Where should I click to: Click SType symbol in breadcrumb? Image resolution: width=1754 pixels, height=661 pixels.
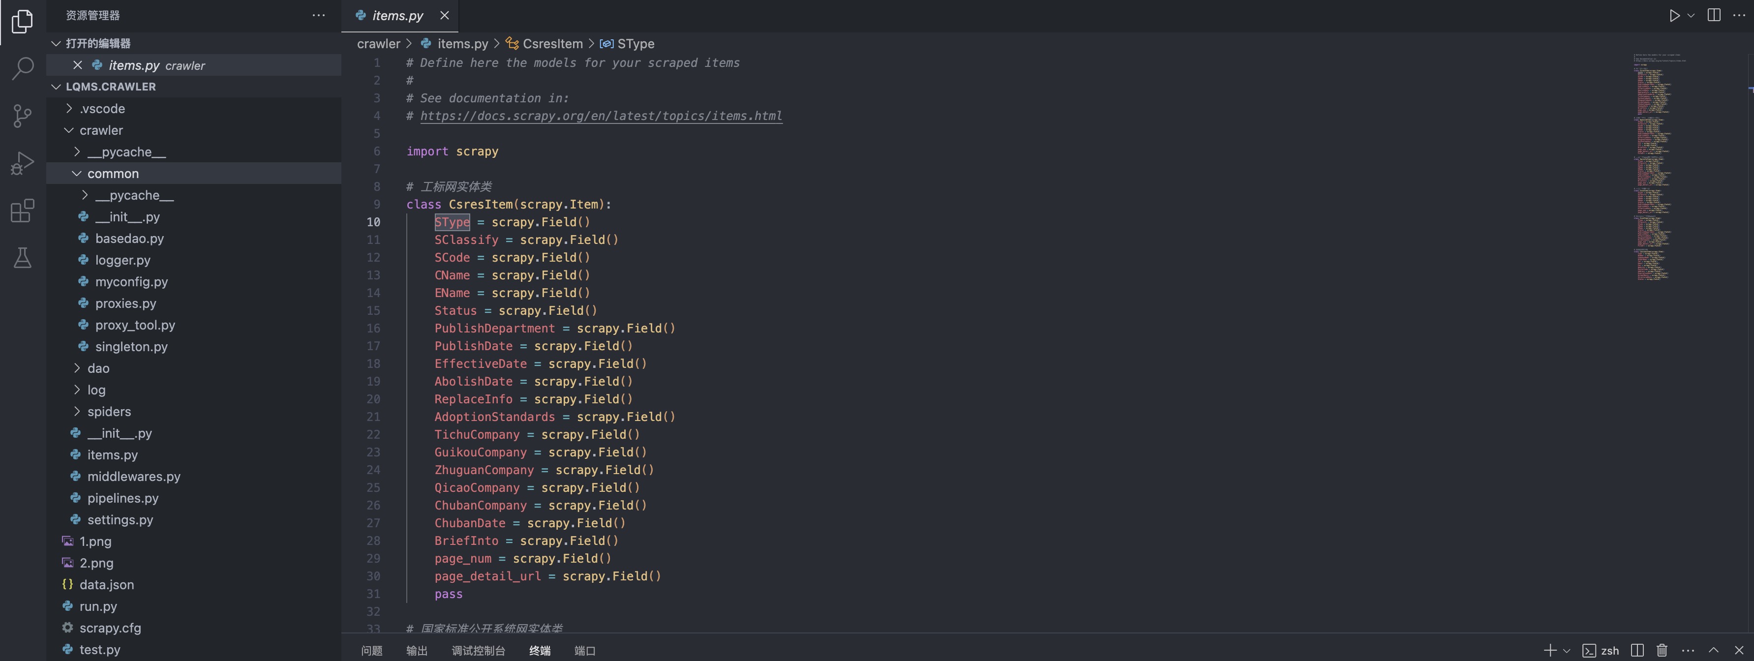[627, 44]
